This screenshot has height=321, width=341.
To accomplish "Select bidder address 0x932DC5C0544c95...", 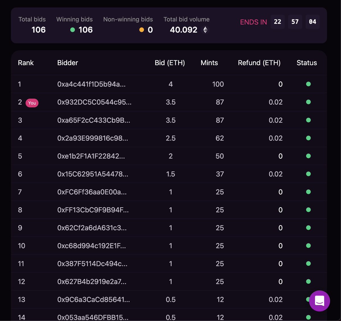I will click(x=94, y=102).
